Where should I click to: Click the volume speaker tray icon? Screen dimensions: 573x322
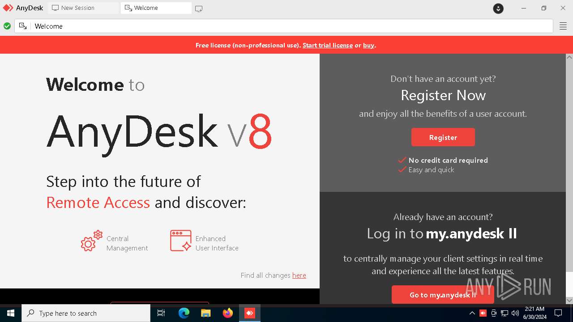pyautogui.click(x=515, y=313)
